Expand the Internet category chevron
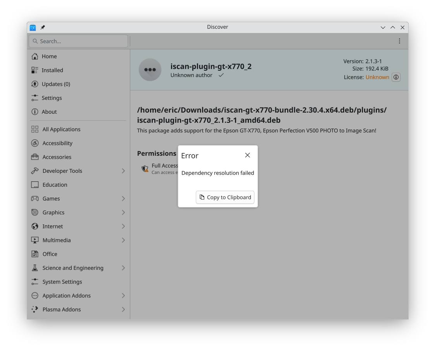This screenshot has width=435, height=351. point(123,226)
